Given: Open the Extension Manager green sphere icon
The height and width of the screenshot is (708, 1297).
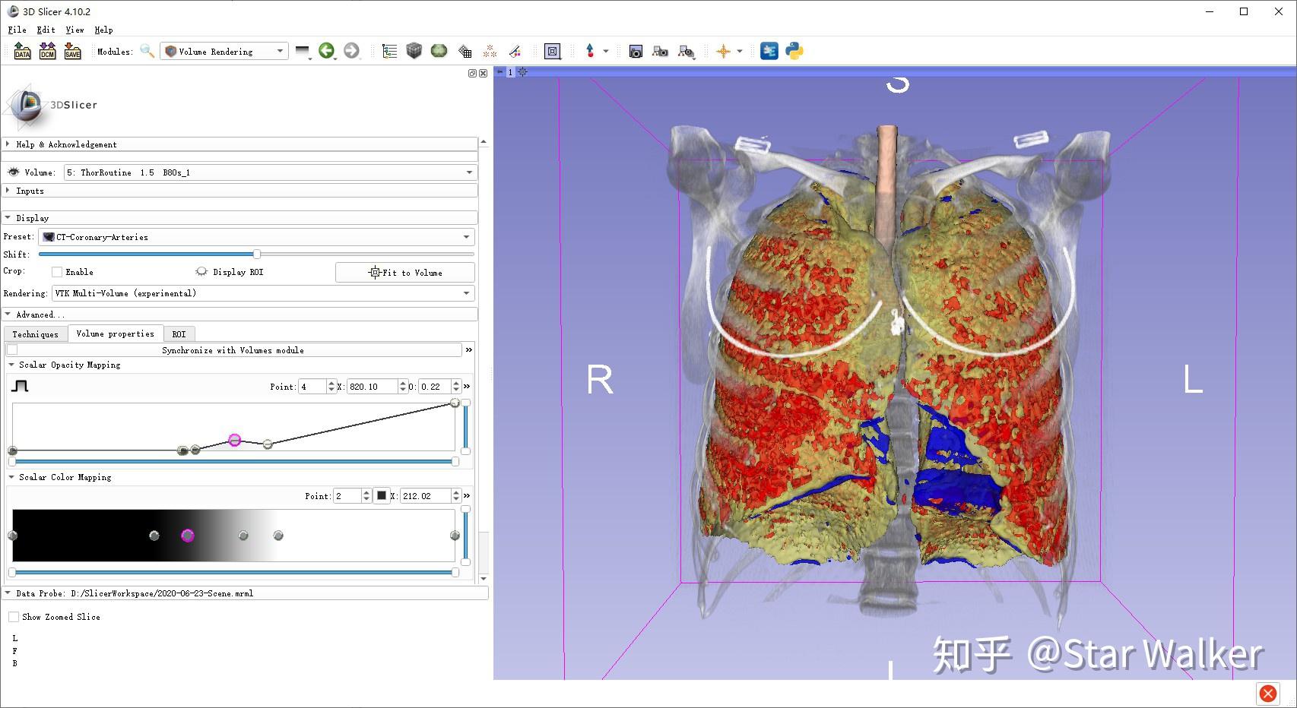Looking at the screenshot, I should [x=439, y=50].
